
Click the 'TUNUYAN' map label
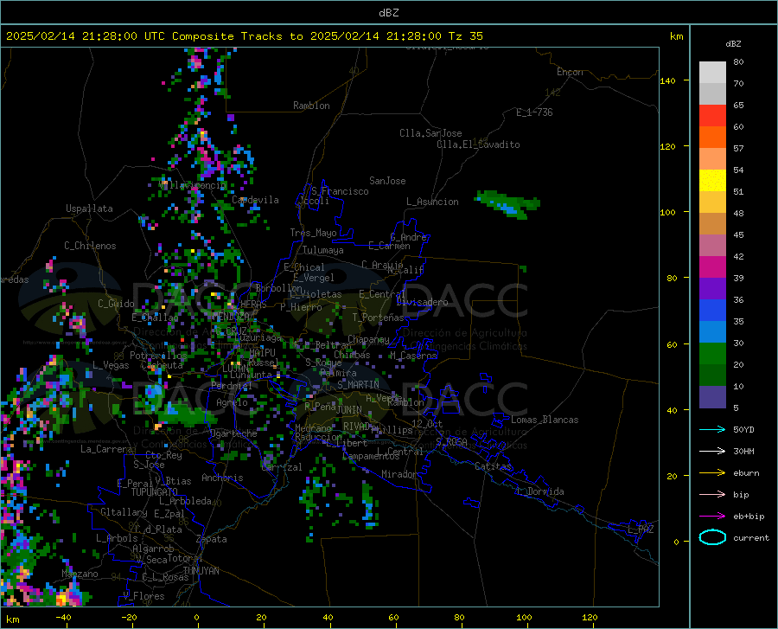pos(201,570)
